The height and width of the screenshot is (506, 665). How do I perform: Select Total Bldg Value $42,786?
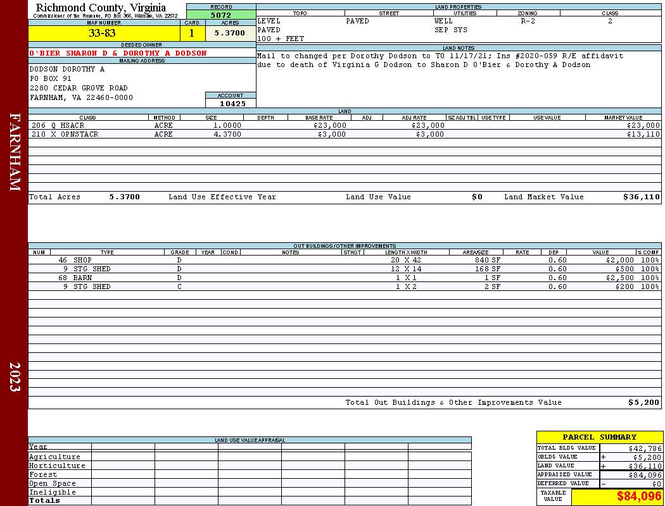pos(645,448)
